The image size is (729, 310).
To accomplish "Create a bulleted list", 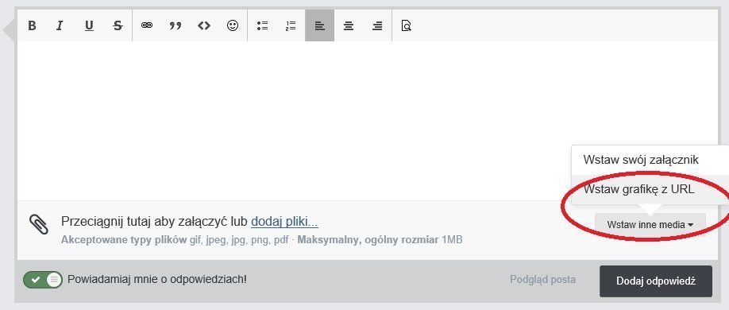I will [x=262, y=25].
